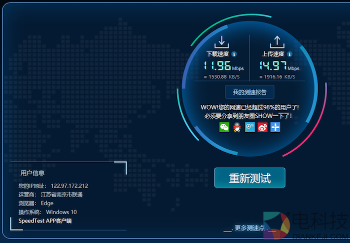
Task: Click the 14.97 Mbps upload reading
Action: tap(272, 66)
